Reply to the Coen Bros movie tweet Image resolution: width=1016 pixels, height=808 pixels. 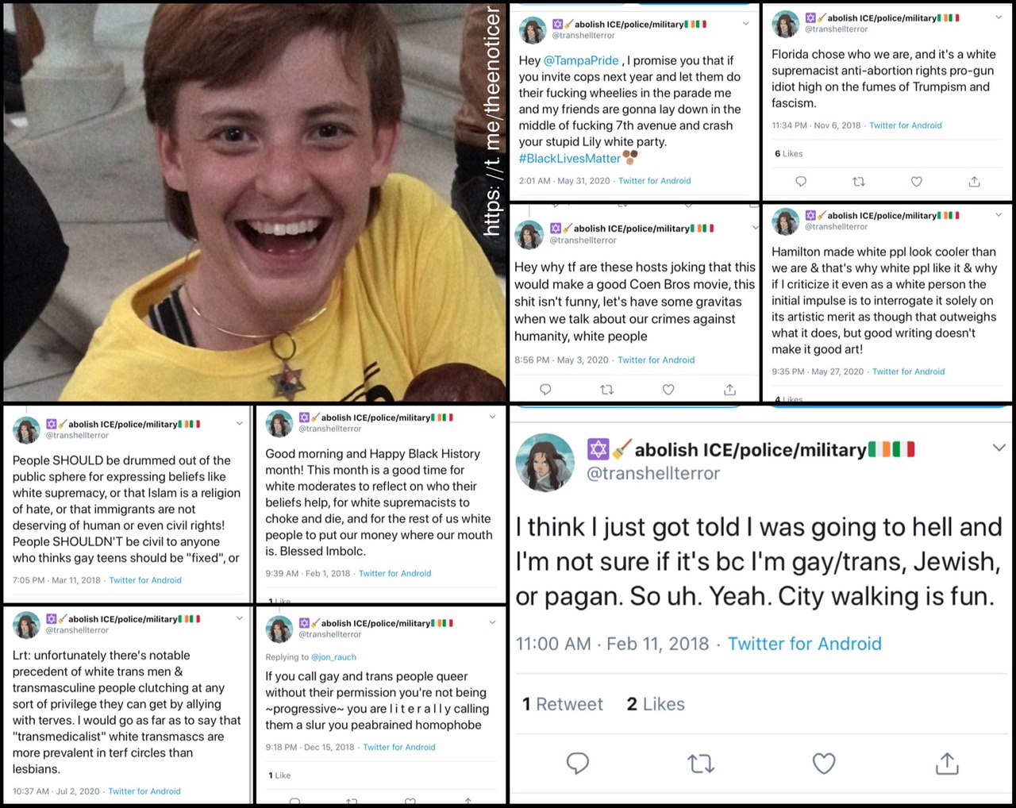(545, 390)
